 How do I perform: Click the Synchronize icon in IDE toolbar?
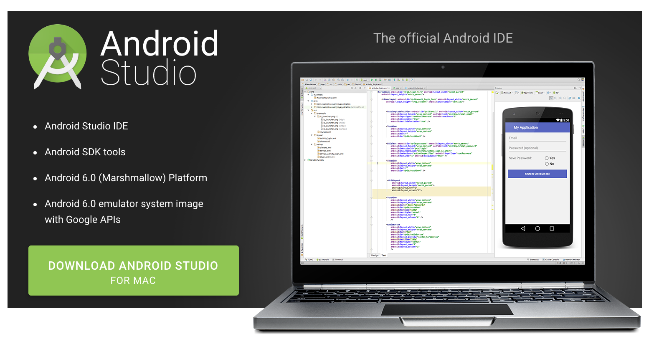(311, 80)
